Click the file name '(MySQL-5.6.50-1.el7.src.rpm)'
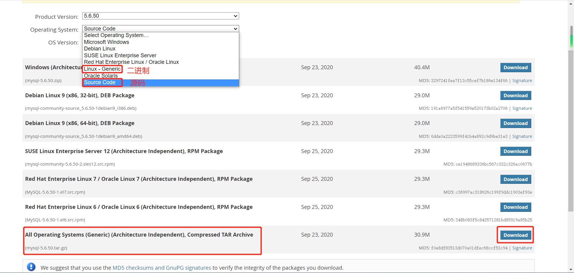 (55, 192)
